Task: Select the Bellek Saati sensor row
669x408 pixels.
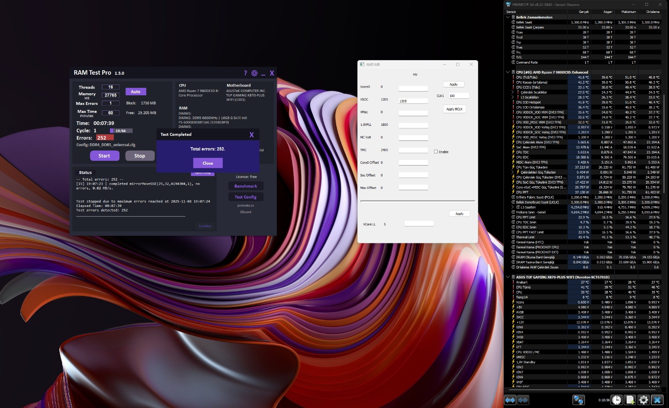Action: point(586,22)
